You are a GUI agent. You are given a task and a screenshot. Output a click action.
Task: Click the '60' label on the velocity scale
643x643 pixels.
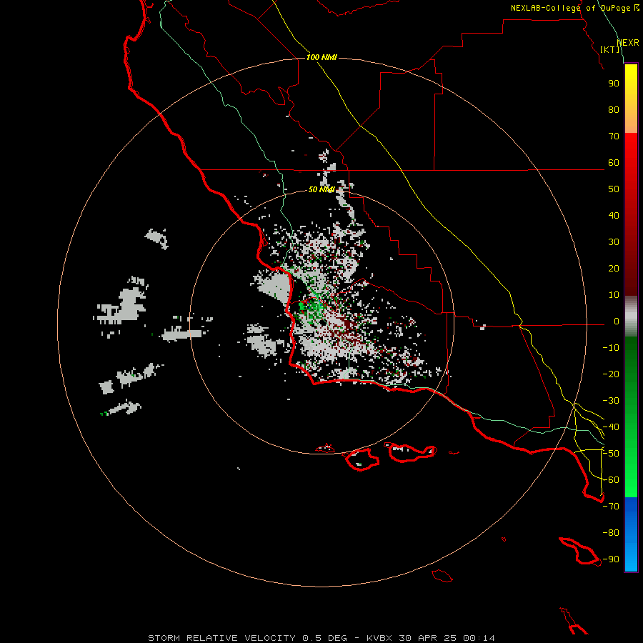pyautogui.click(x=614, y=163)
